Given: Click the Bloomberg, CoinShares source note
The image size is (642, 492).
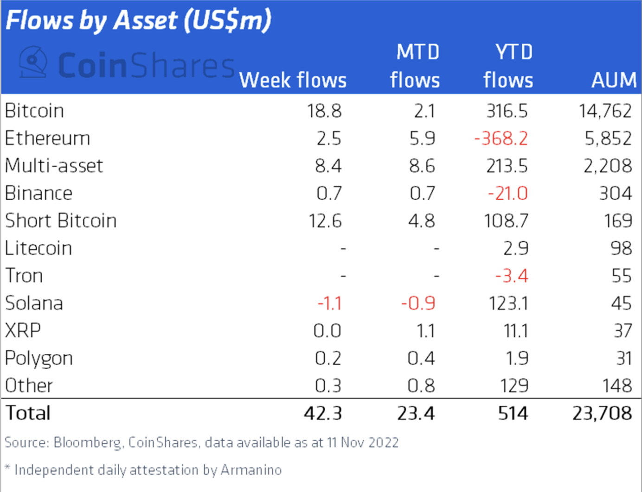Looking at the screenshot, I should (202, 442).
